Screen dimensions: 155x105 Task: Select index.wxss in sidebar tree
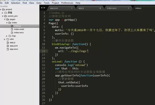point(19,33)
